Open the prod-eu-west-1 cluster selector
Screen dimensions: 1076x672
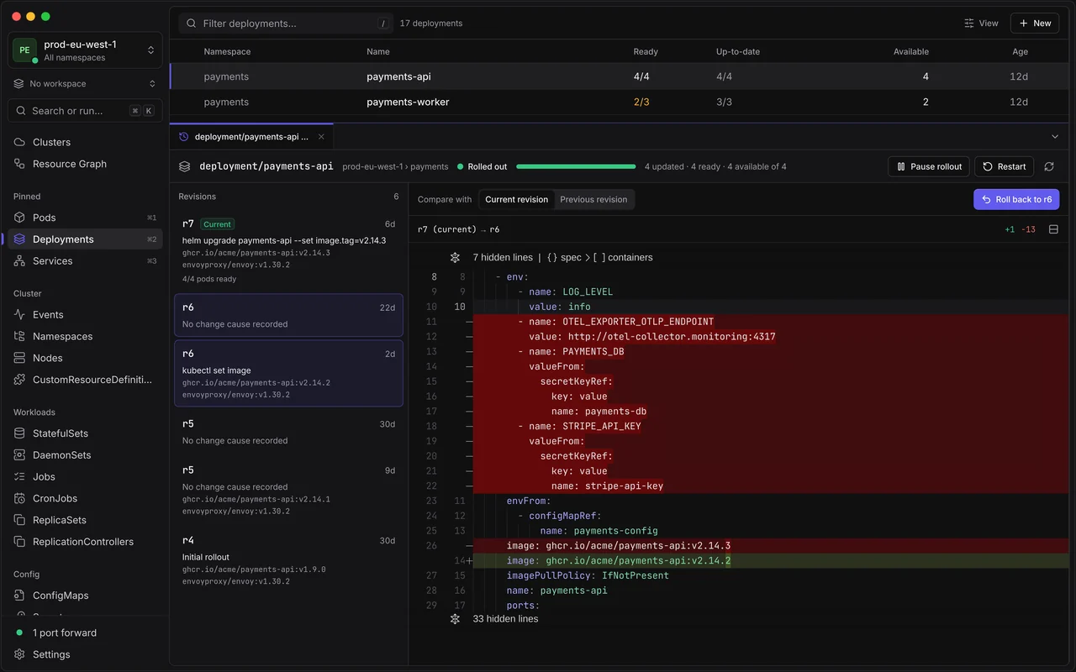click(x=85, y=50)
